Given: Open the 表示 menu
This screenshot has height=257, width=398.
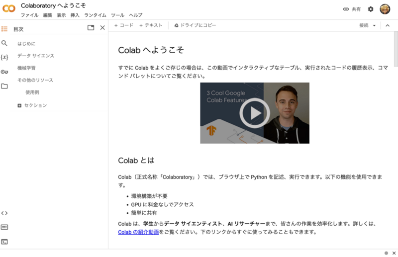Looking at the screenshot, I should point(61,15).
